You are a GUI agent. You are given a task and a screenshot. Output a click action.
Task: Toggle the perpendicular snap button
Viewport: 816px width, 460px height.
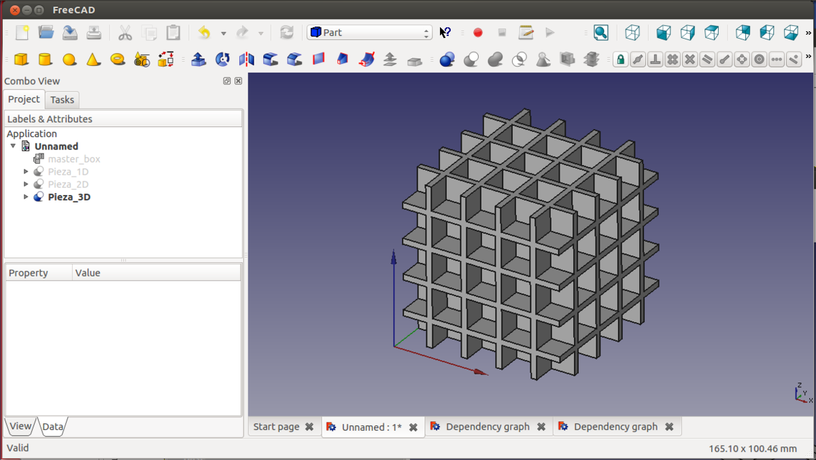click(x=655, y=60)
